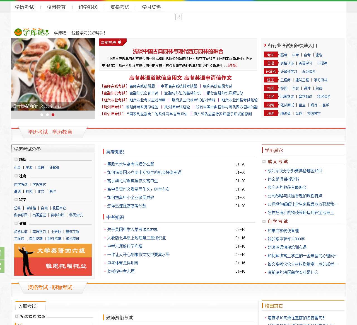Open article 公司战略与风险管理的课程特点
Viewport: 357px width, 325px height.
click(295, 196)
